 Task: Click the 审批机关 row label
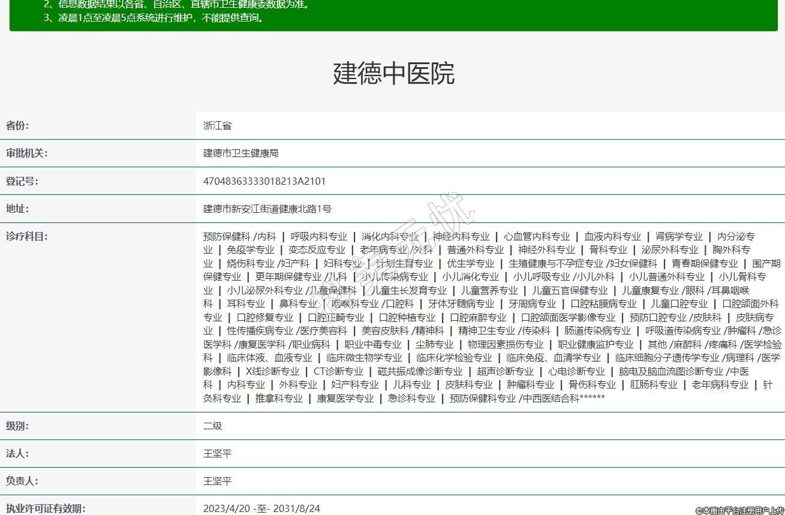click(x=27, y=153)
